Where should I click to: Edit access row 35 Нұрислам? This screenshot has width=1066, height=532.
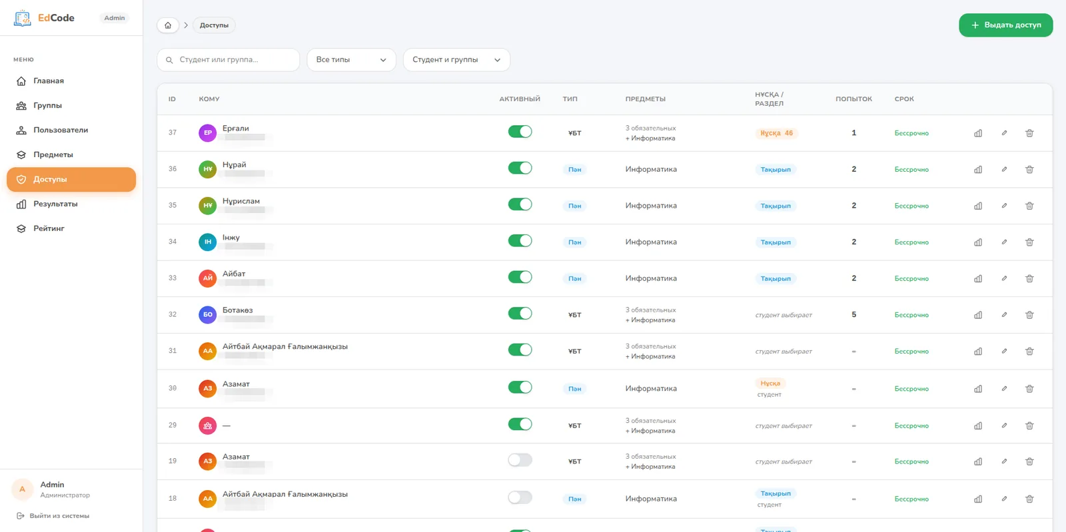click(x=1004, y=206)
